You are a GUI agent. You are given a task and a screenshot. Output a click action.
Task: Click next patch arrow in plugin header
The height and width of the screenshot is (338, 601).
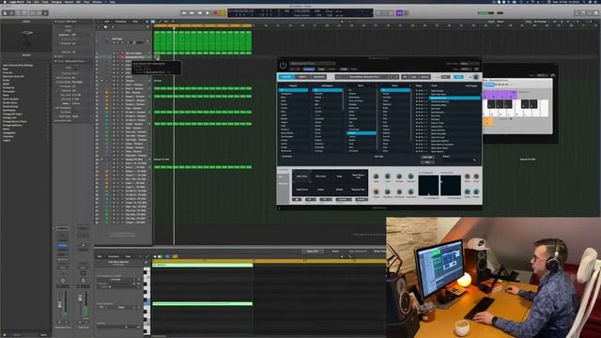pyautogui.click(x=396, y=77)
